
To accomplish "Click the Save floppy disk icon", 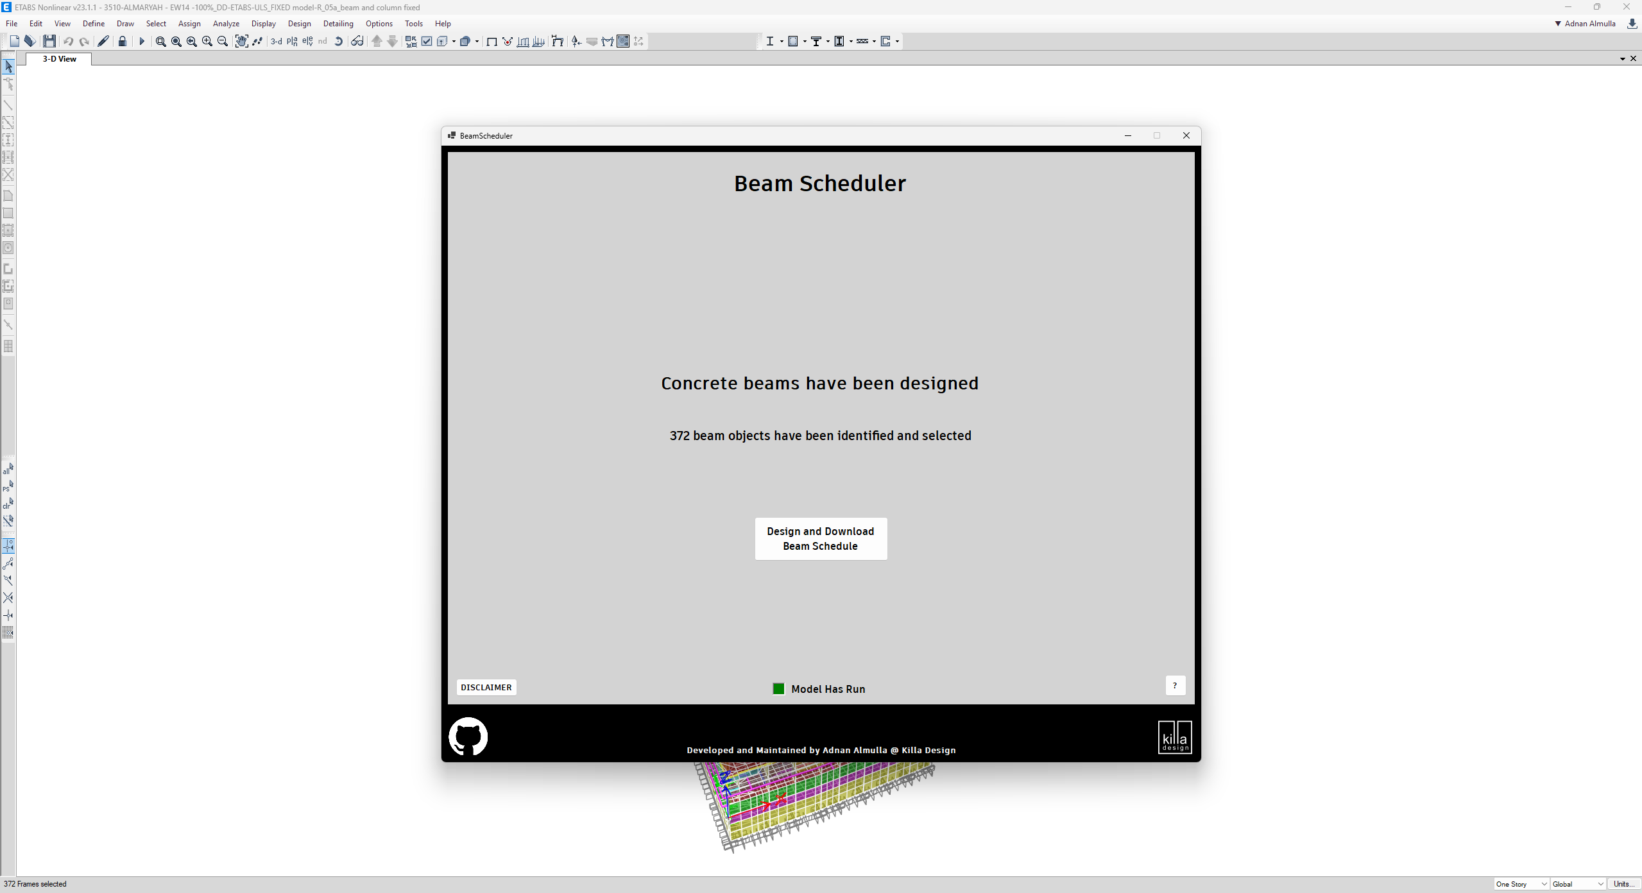I will click(x=49, y=41).
